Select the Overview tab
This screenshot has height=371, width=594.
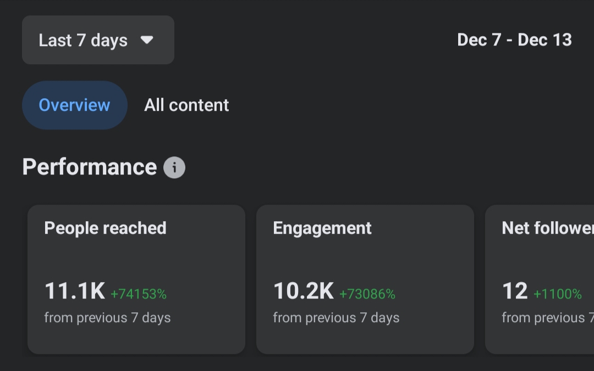75,105
